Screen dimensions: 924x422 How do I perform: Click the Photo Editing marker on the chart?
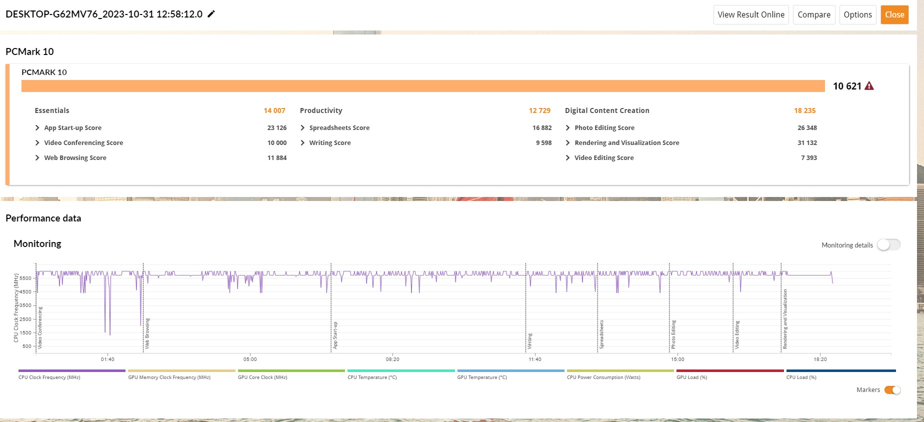pyautogui.click(x=673, y=334)
